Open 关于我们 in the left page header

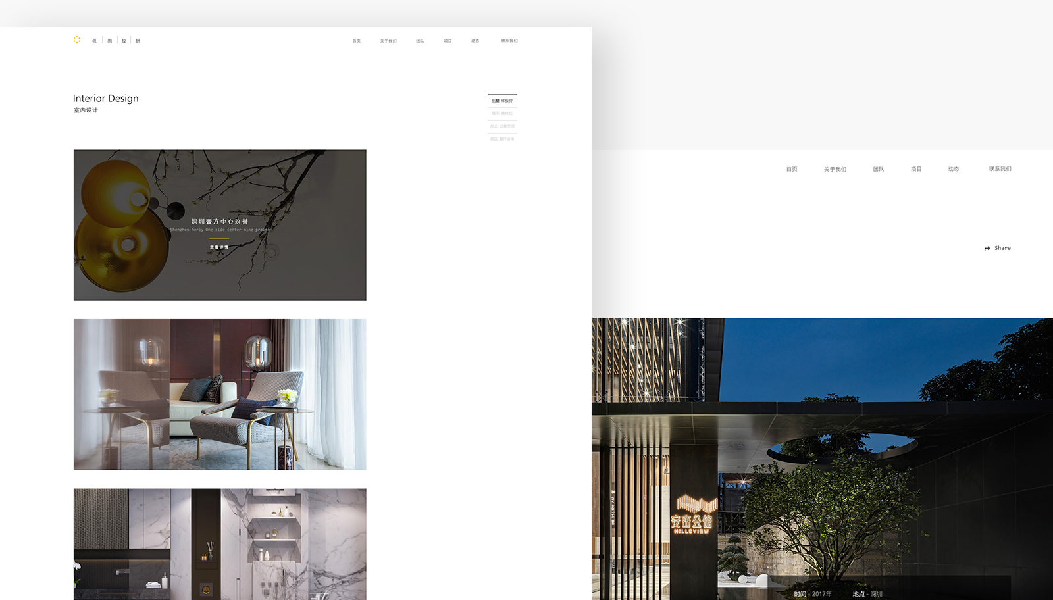pyautogui.click(x=388, y=41)
